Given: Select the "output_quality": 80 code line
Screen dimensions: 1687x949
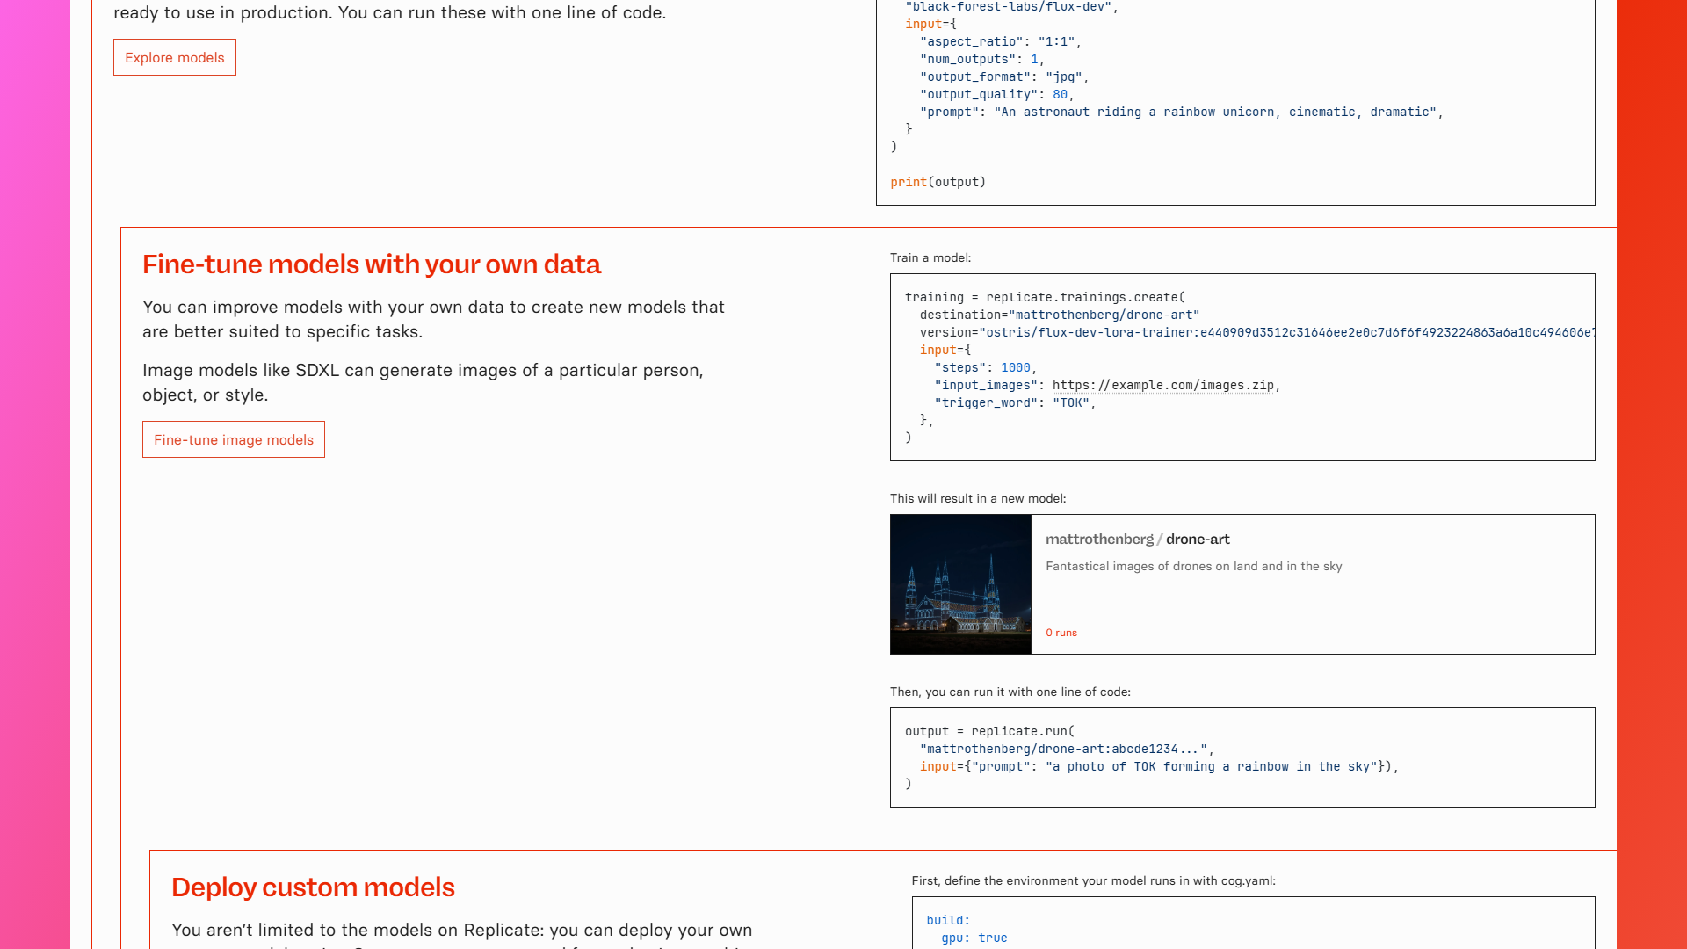Looking at the screenshot, I should pos(997,95).
